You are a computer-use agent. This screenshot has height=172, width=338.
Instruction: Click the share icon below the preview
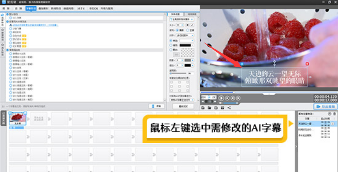[x=229, y=108]
